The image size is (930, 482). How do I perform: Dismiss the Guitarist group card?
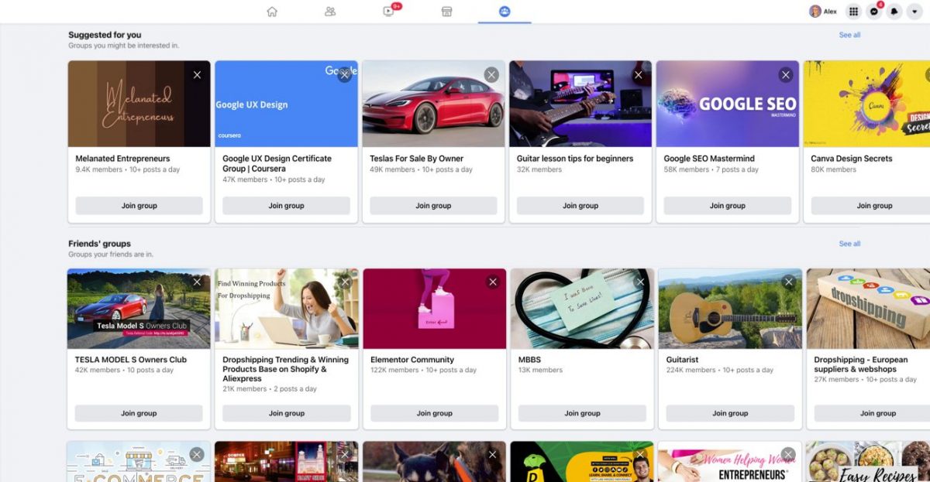[x=788, y=282]
